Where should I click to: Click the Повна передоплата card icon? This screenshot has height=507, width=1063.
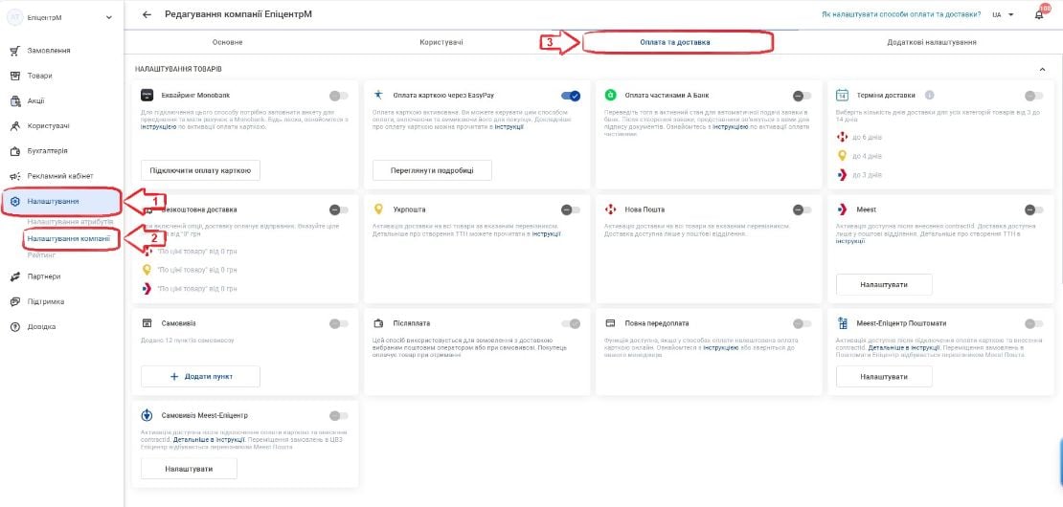610,323
